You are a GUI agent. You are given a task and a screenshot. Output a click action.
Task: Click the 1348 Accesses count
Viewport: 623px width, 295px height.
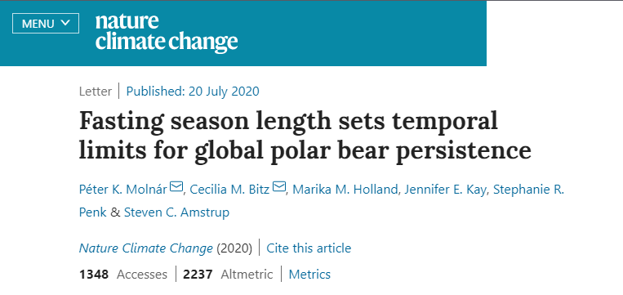click(x=123, y=275)
